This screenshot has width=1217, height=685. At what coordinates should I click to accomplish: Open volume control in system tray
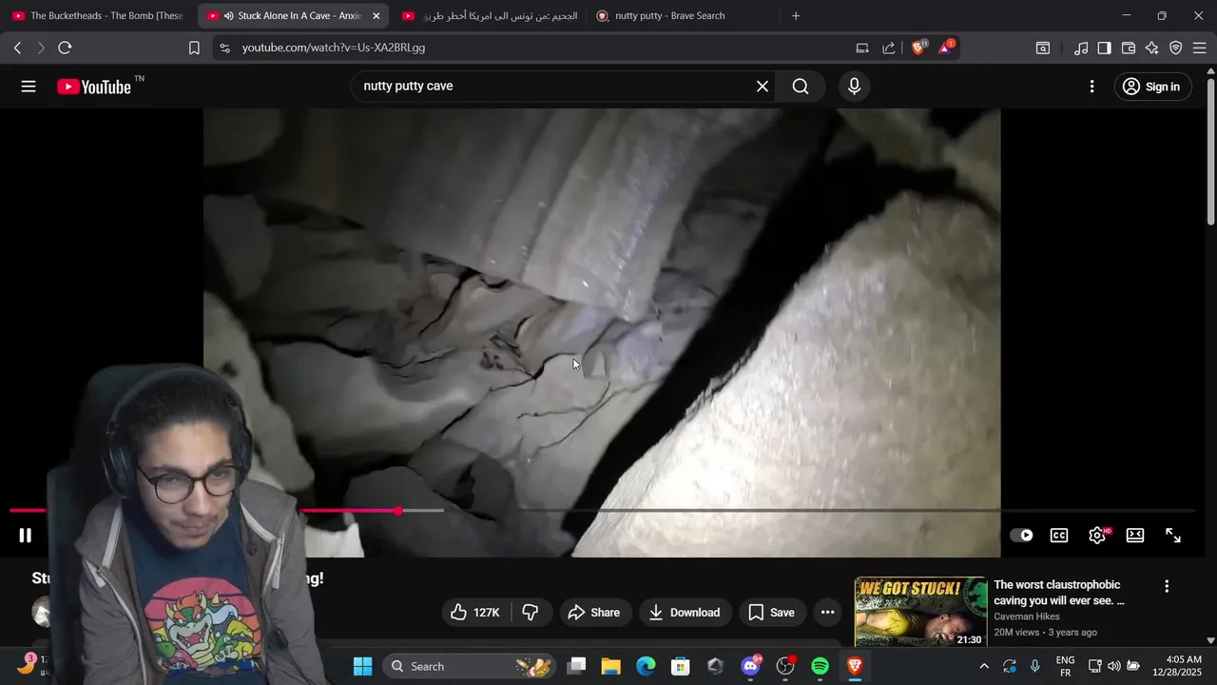coord(1114,666)
